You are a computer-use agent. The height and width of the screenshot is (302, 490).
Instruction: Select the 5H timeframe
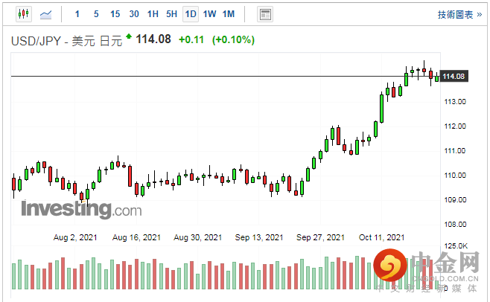171,14
